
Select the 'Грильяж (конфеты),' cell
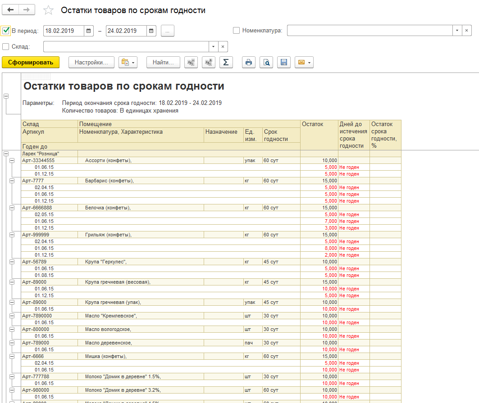pyautogui.click(x=141, y=235)
